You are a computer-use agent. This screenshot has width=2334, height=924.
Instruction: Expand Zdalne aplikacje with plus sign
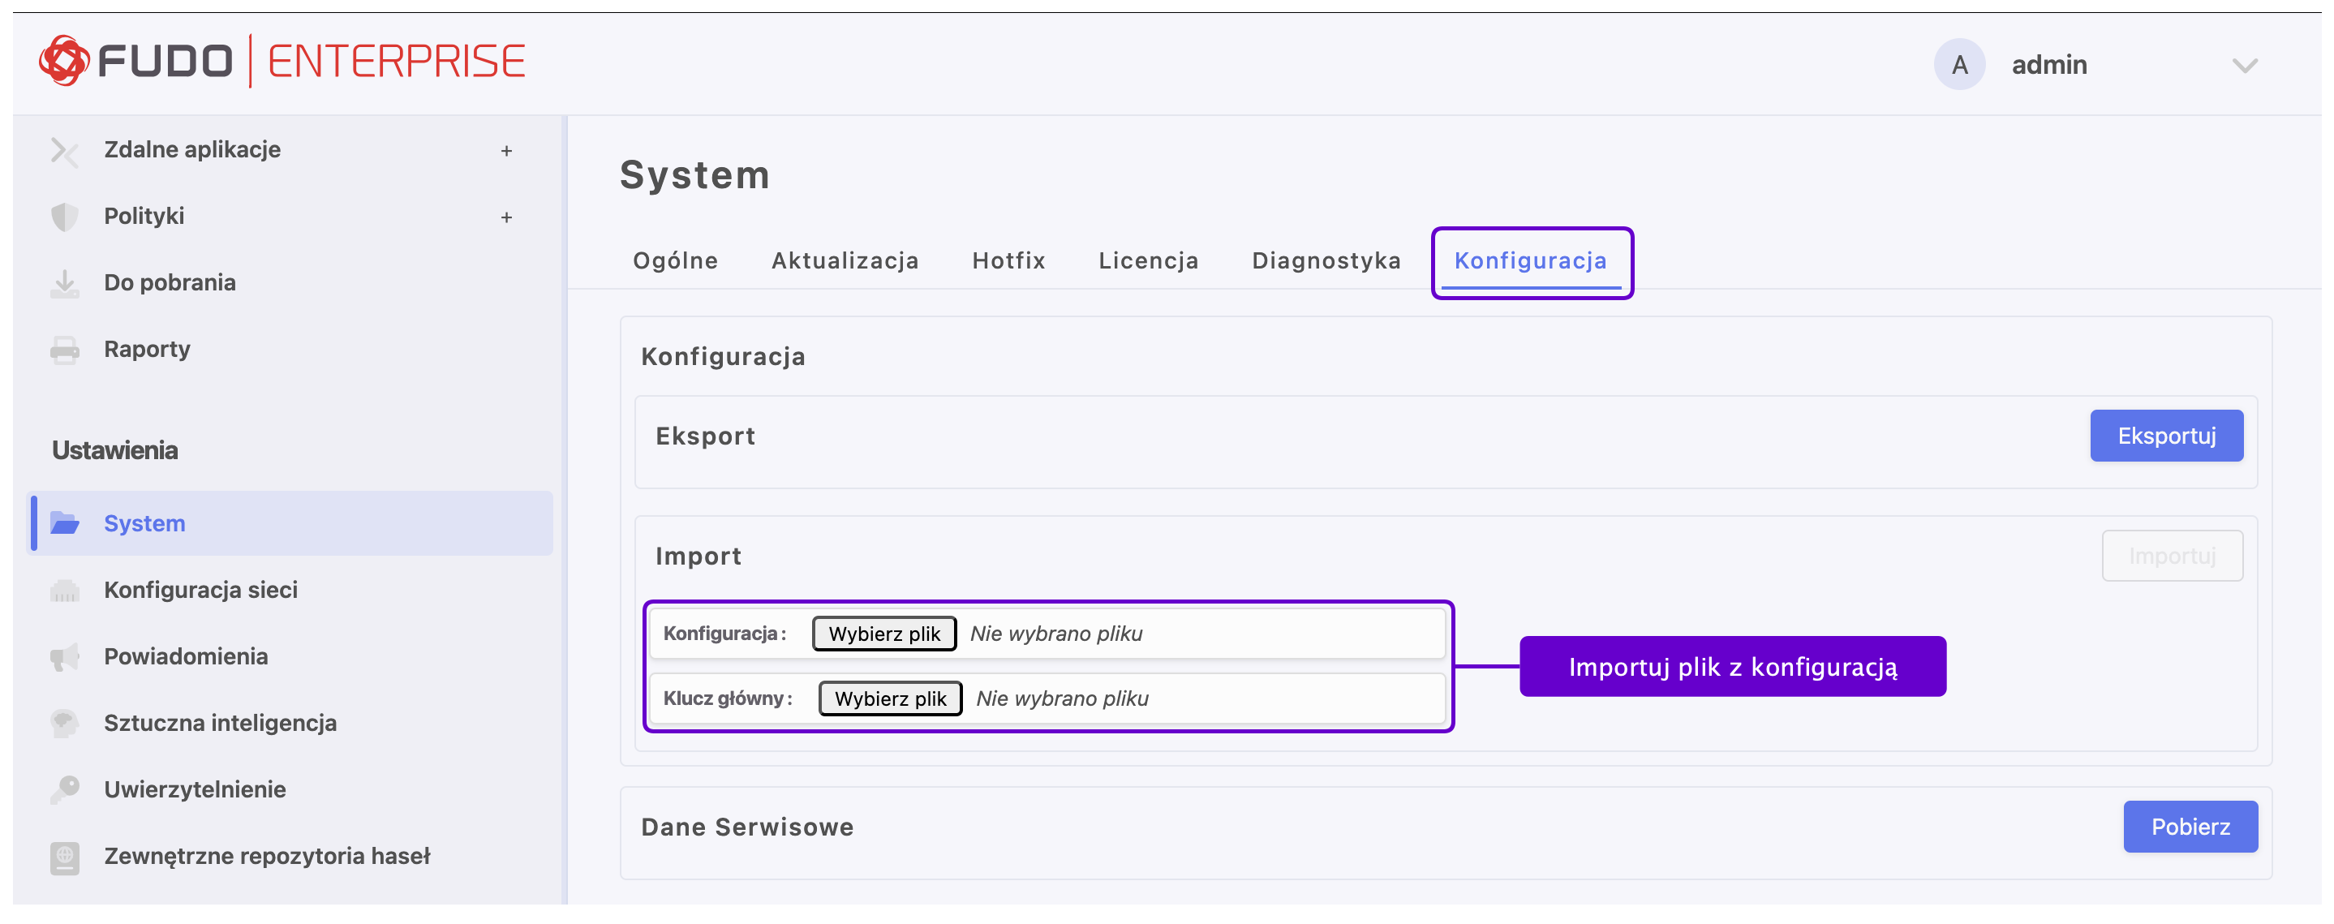pos(506,151)
